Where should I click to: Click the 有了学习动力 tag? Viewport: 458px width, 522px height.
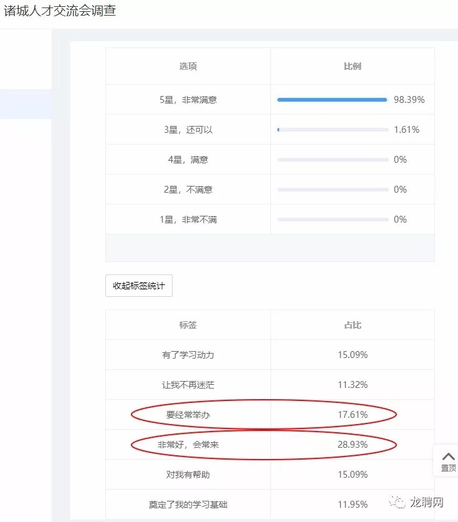(x=188, y=355)
